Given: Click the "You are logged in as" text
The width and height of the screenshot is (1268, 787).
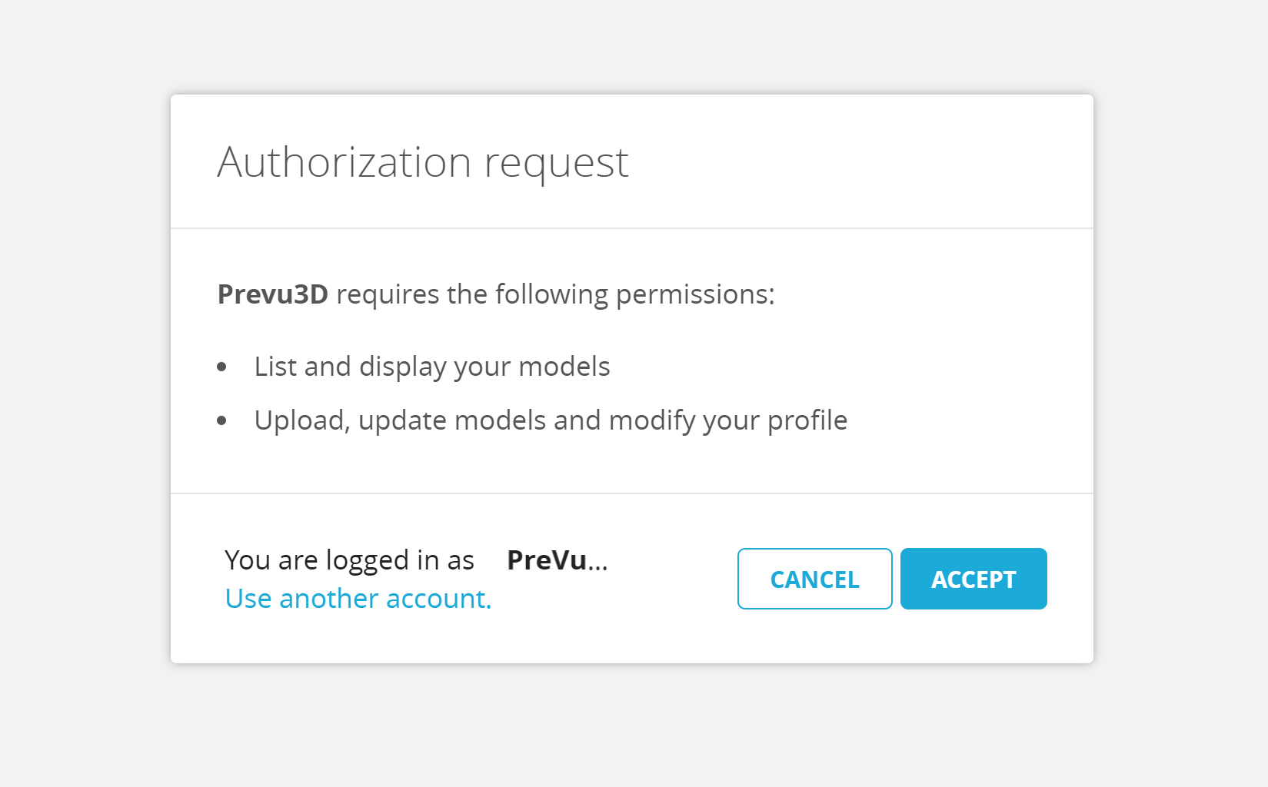Looking at the screenshot, I should [x=349, y=560].
